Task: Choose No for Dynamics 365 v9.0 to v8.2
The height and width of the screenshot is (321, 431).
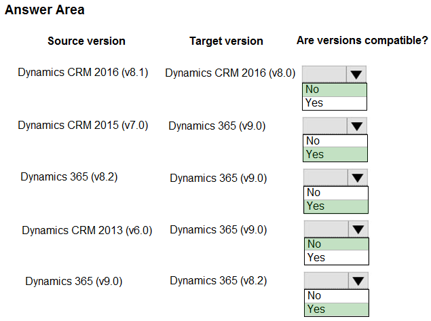Action: click(x=337, y=296)
